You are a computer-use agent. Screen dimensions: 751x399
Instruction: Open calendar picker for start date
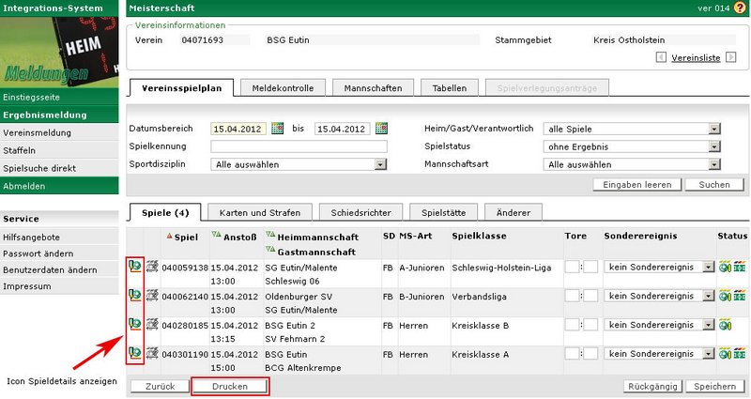[277, 129]
